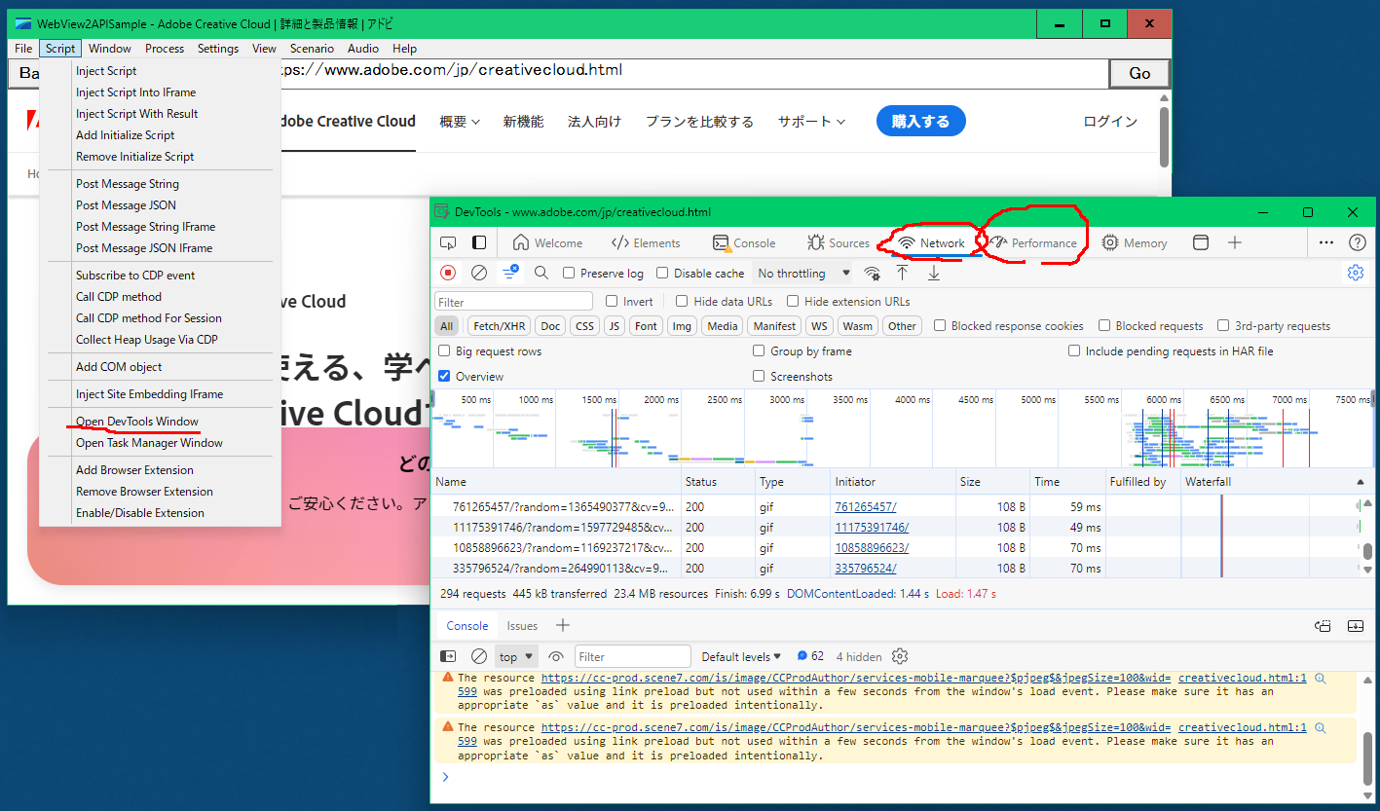Check the Disable cache option
This screenshot has width=1380, height=811.
662,274
